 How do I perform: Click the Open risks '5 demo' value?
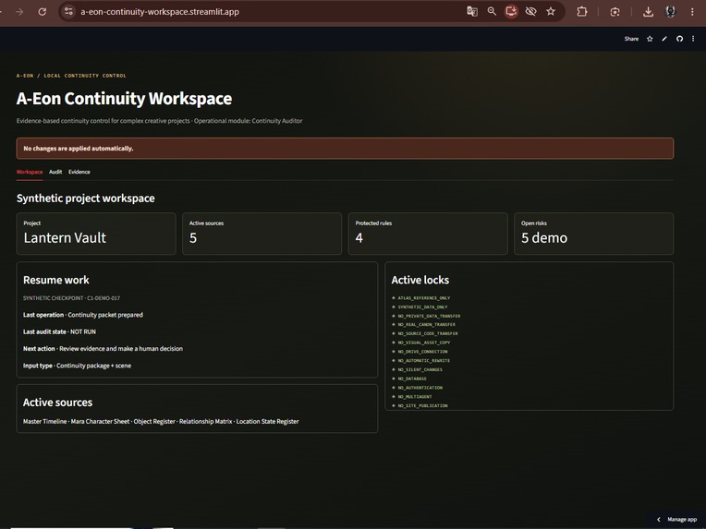tap(544, 237)
